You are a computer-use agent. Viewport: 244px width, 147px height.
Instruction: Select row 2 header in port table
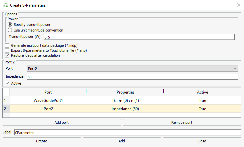[x=6, y=109]
